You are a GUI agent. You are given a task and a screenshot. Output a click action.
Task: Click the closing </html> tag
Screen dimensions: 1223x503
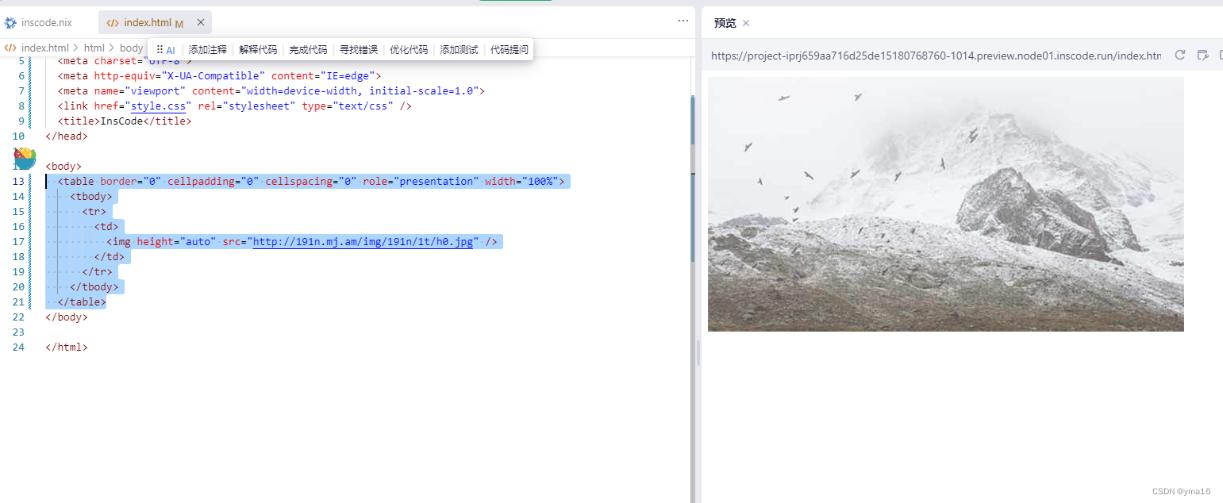tap(67, 347)
